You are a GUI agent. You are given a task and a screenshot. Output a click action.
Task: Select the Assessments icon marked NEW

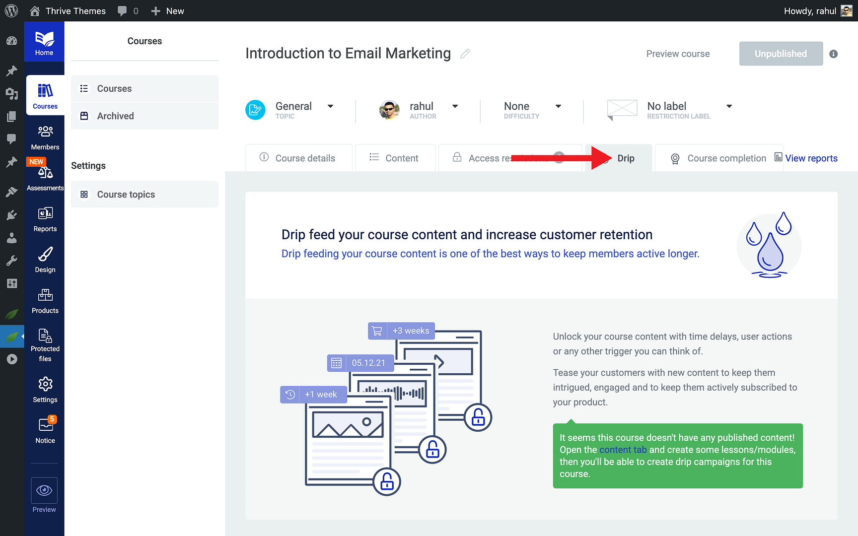coord(45,175)
